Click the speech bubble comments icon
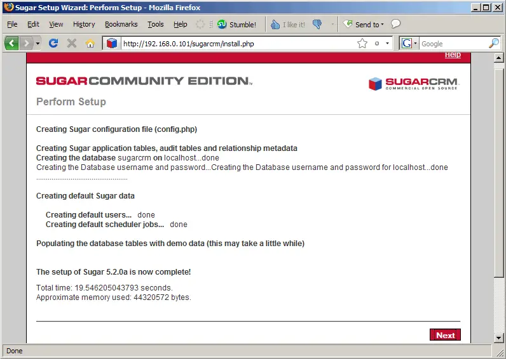 pos(395,24)
